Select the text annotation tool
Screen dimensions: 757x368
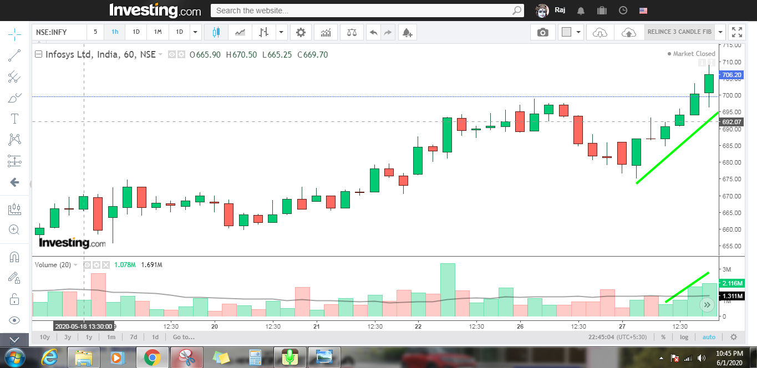point(14,119)
